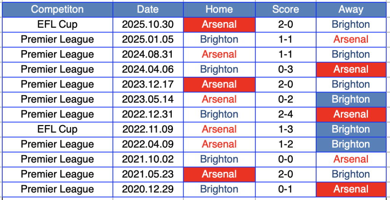Select the 2021.10.02 date cell

pyautogui.click(x=148, y=159)
